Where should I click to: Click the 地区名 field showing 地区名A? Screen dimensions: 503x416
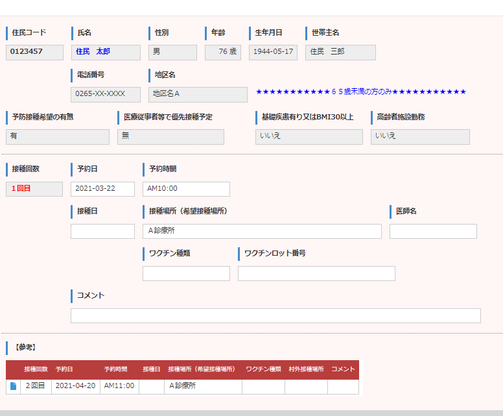198,94
